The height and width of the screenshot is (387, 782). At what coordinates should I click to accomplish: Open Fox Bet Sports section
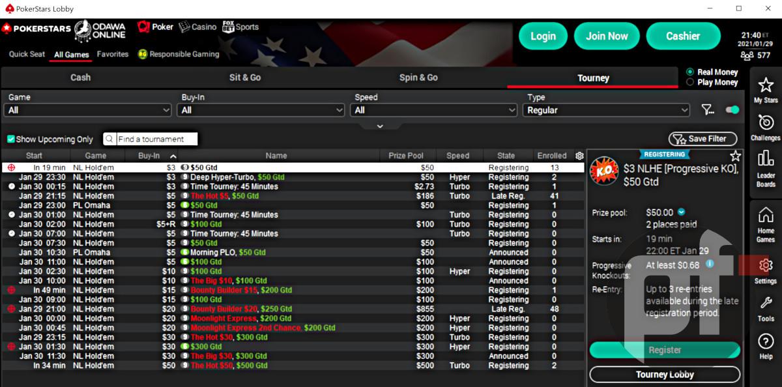tap(240, 27)
